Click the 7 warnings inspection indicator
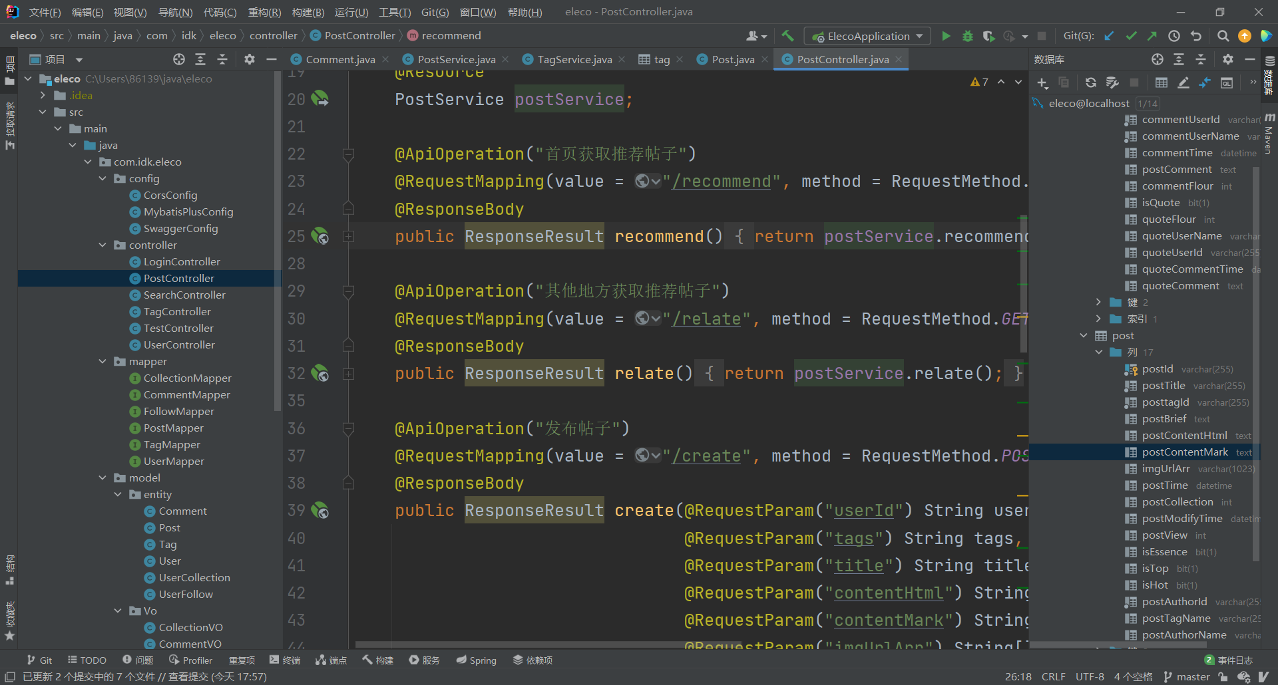 979,82
